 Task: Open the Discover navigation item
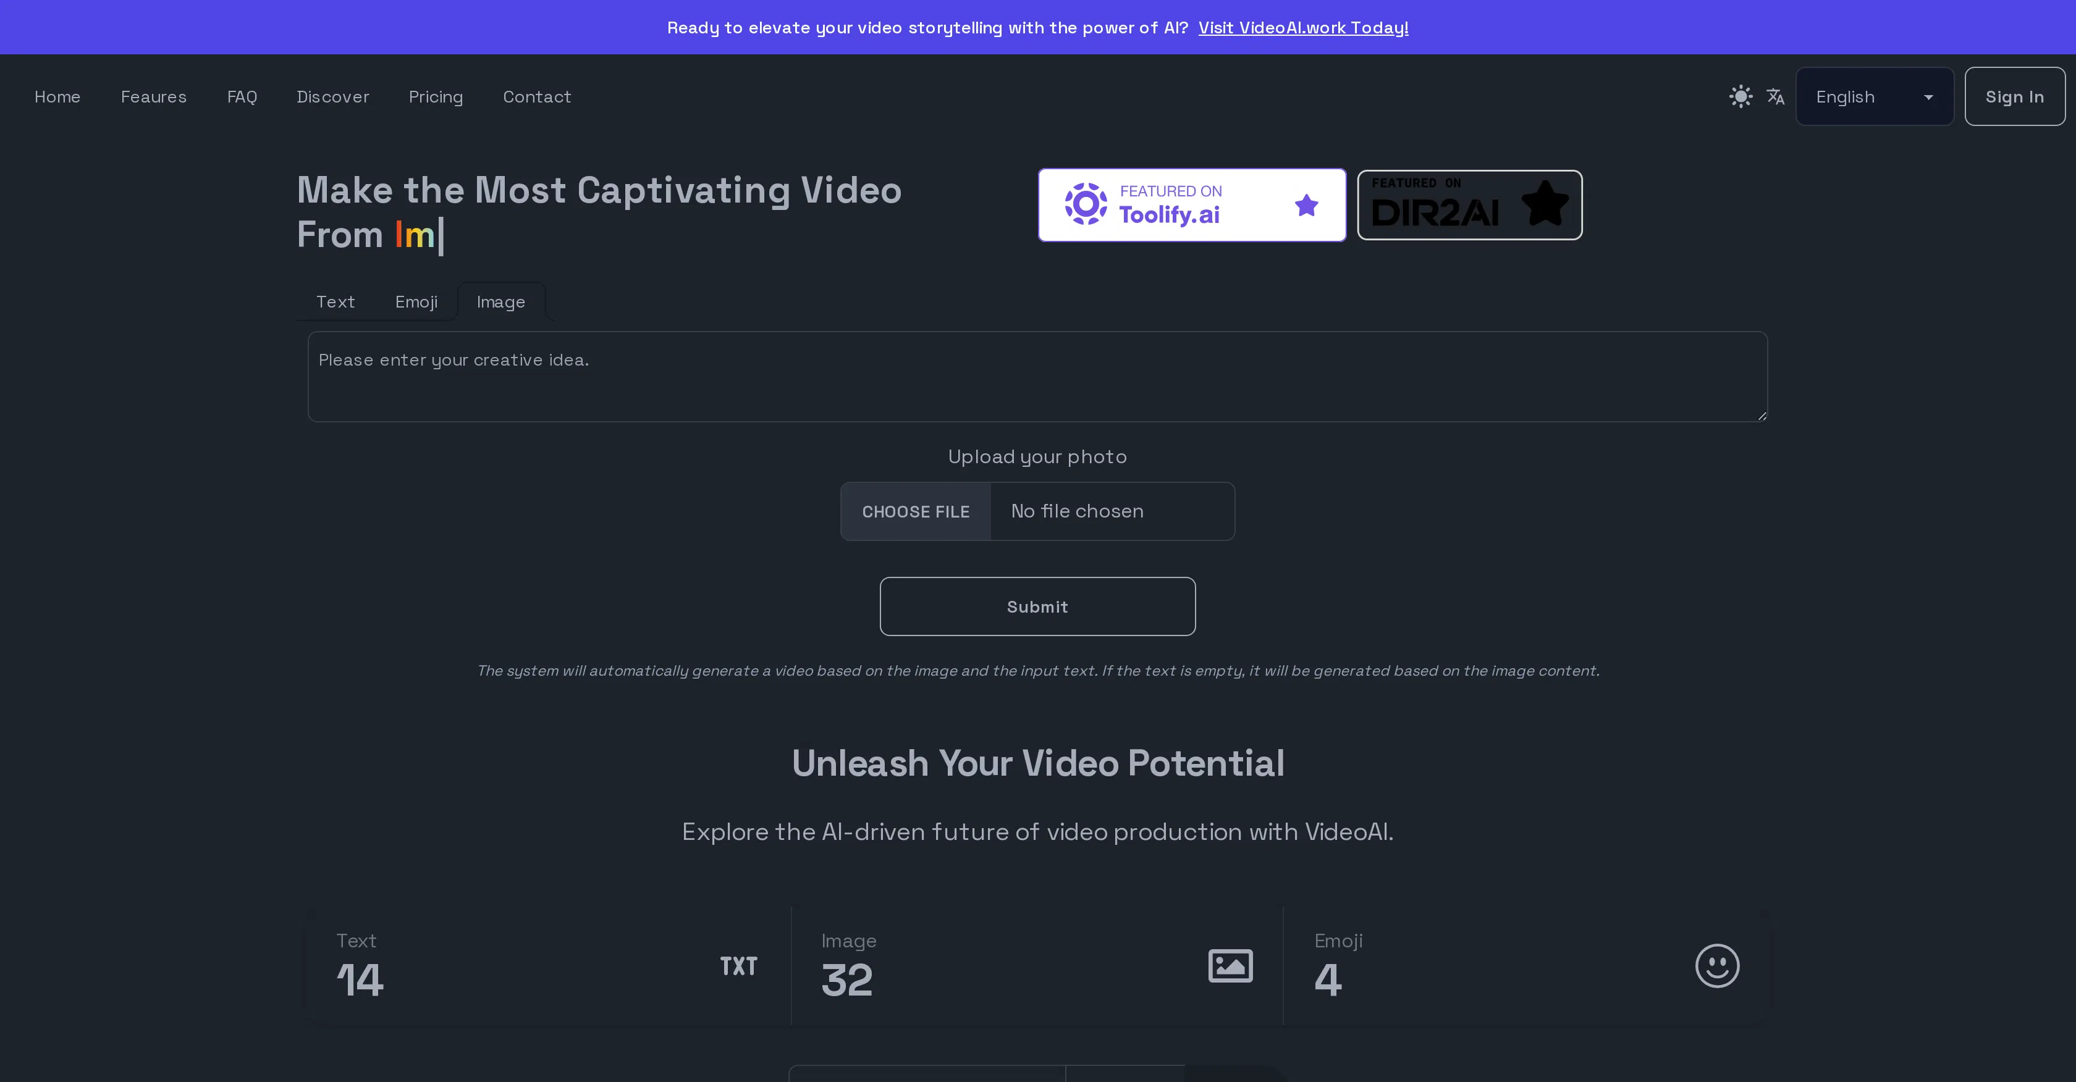pos(333,97)
